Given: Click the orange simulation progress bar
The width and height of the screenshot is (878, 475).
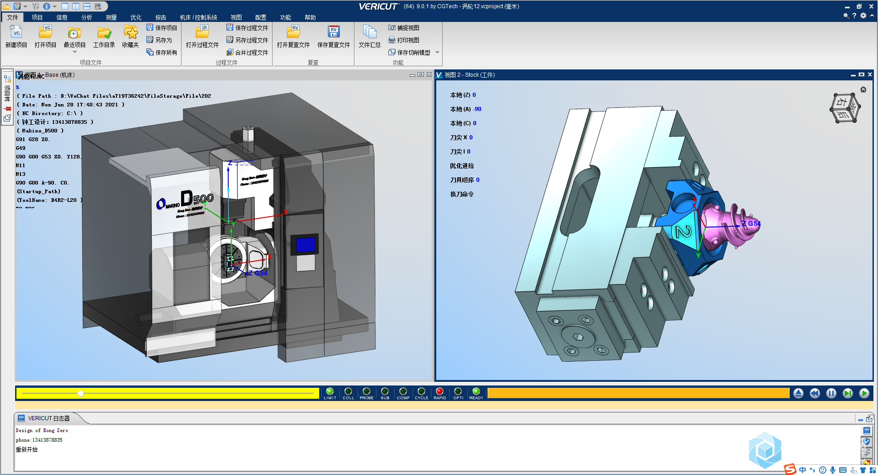Looking at the screenshot, I should click(x=638, y=393).
